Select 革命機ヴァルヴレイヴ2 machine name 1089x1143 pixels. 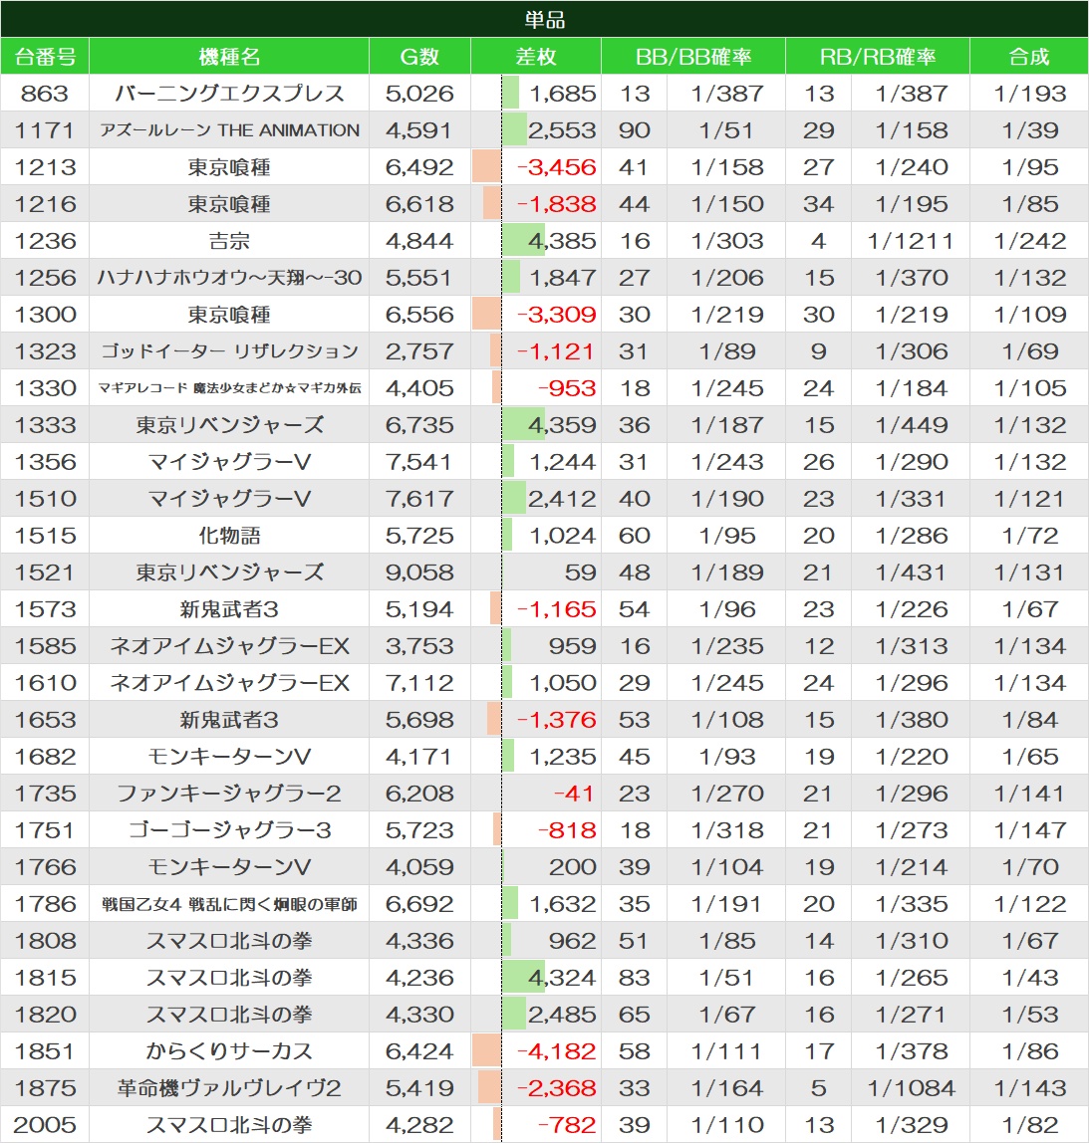229,1088
